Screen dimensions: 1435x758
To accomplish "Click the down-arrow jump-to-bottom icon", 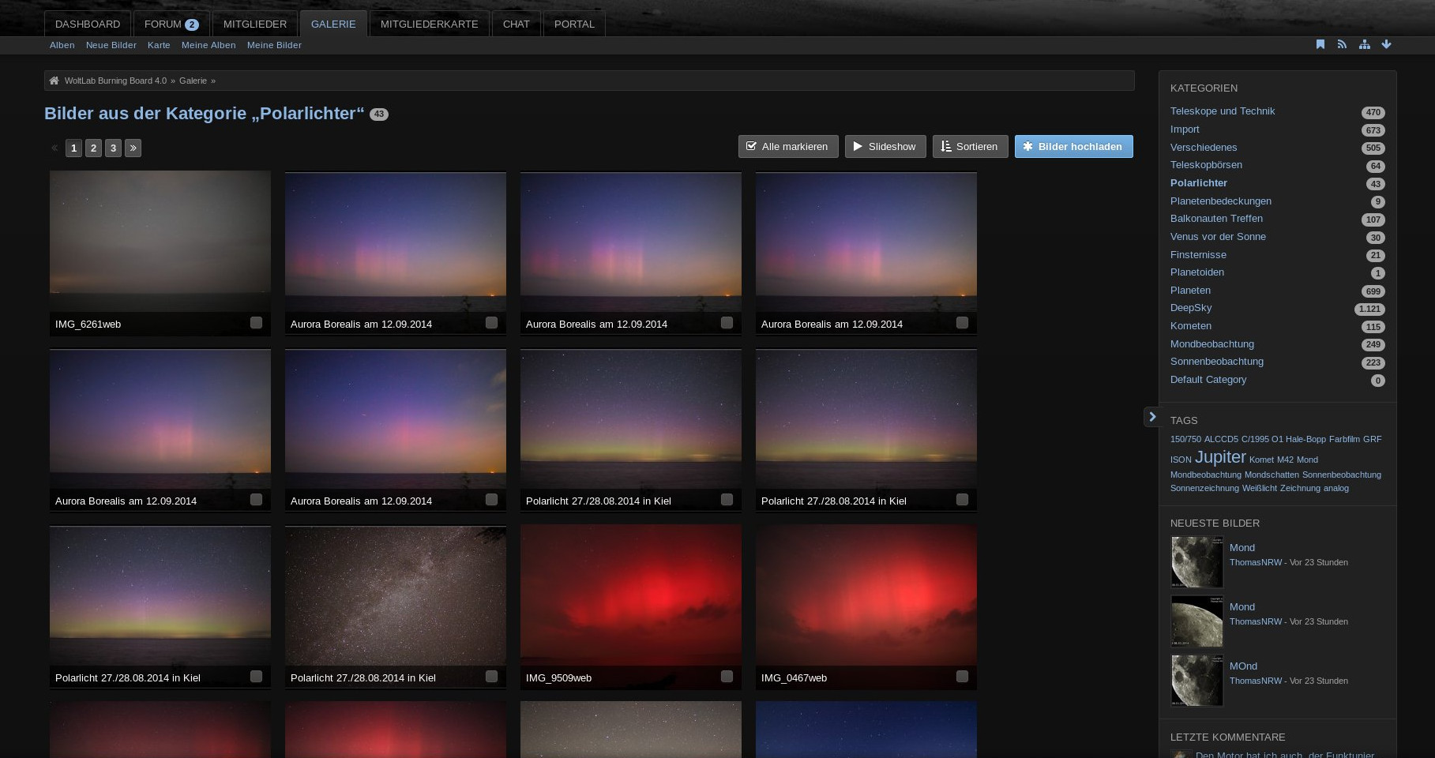I will 1386,44.
